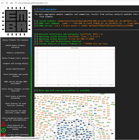139x140 pixels.
Task: Open System identification module
Action: click(15, 69)
